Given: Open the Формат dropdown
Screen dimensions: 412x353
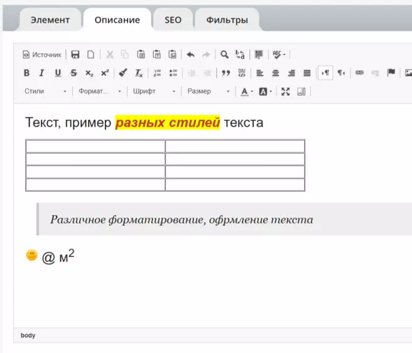Looking at the screenshot, I should tap(100, 92).
